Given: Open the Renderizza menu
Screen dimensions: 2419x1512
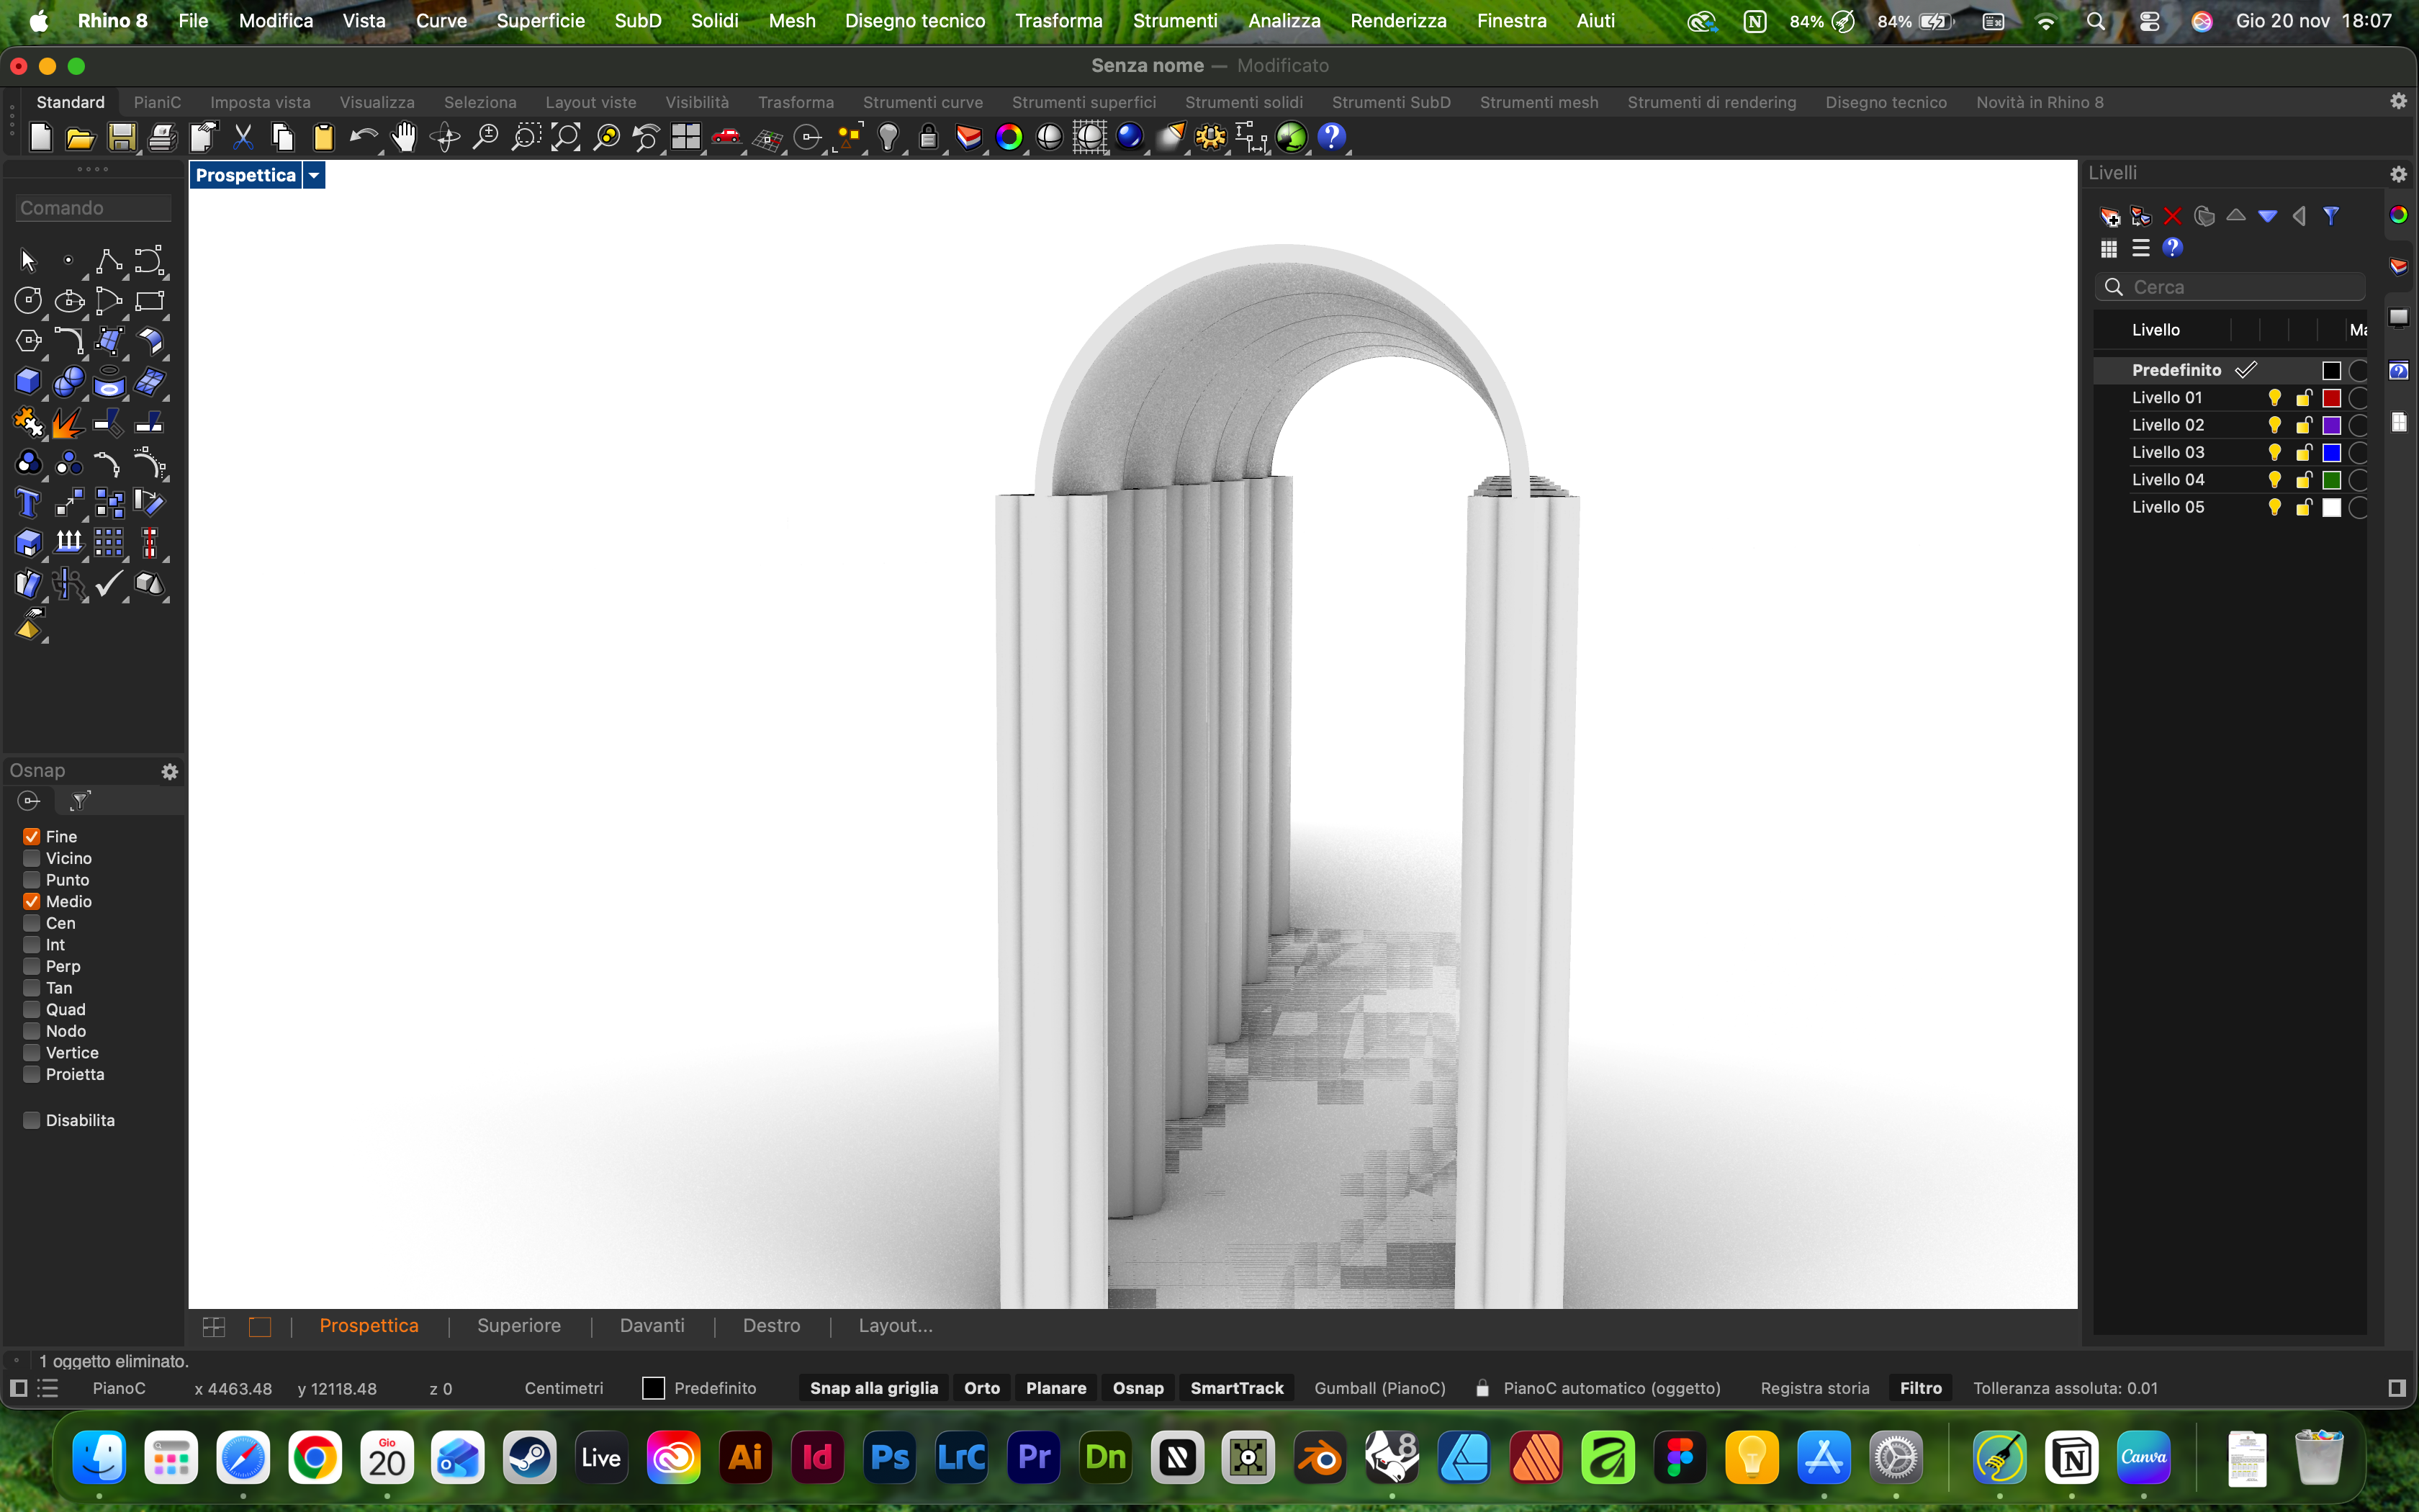Looking at the screenshot, I should point(1397,20).
